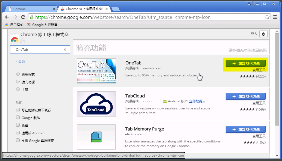This screenshot has height=161, width=282.
Task: Go to the « 首頁 home link
Action: click(x=20, y=61)
